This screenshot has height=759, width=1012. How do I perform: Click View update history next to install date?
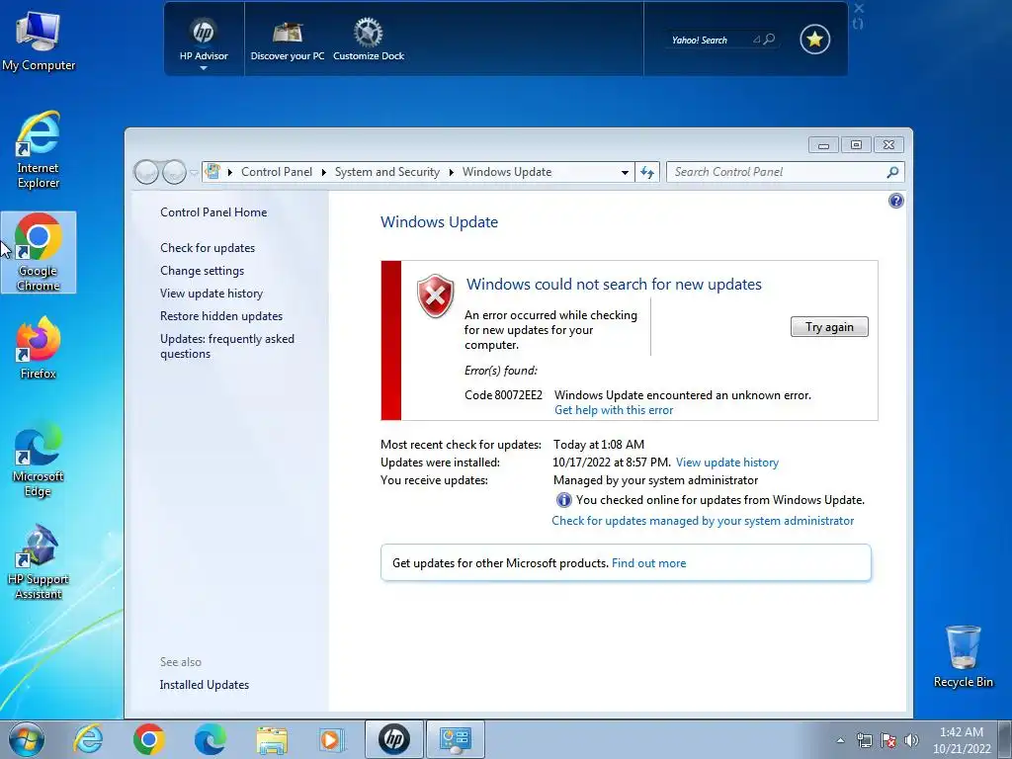(x=727, y=463)
